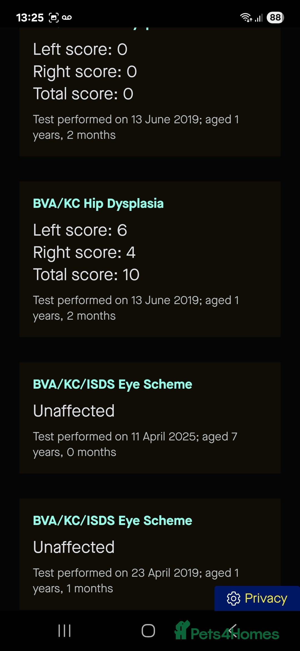
Task: Tap the Total score: 0 text
Action: coord(83,94)
